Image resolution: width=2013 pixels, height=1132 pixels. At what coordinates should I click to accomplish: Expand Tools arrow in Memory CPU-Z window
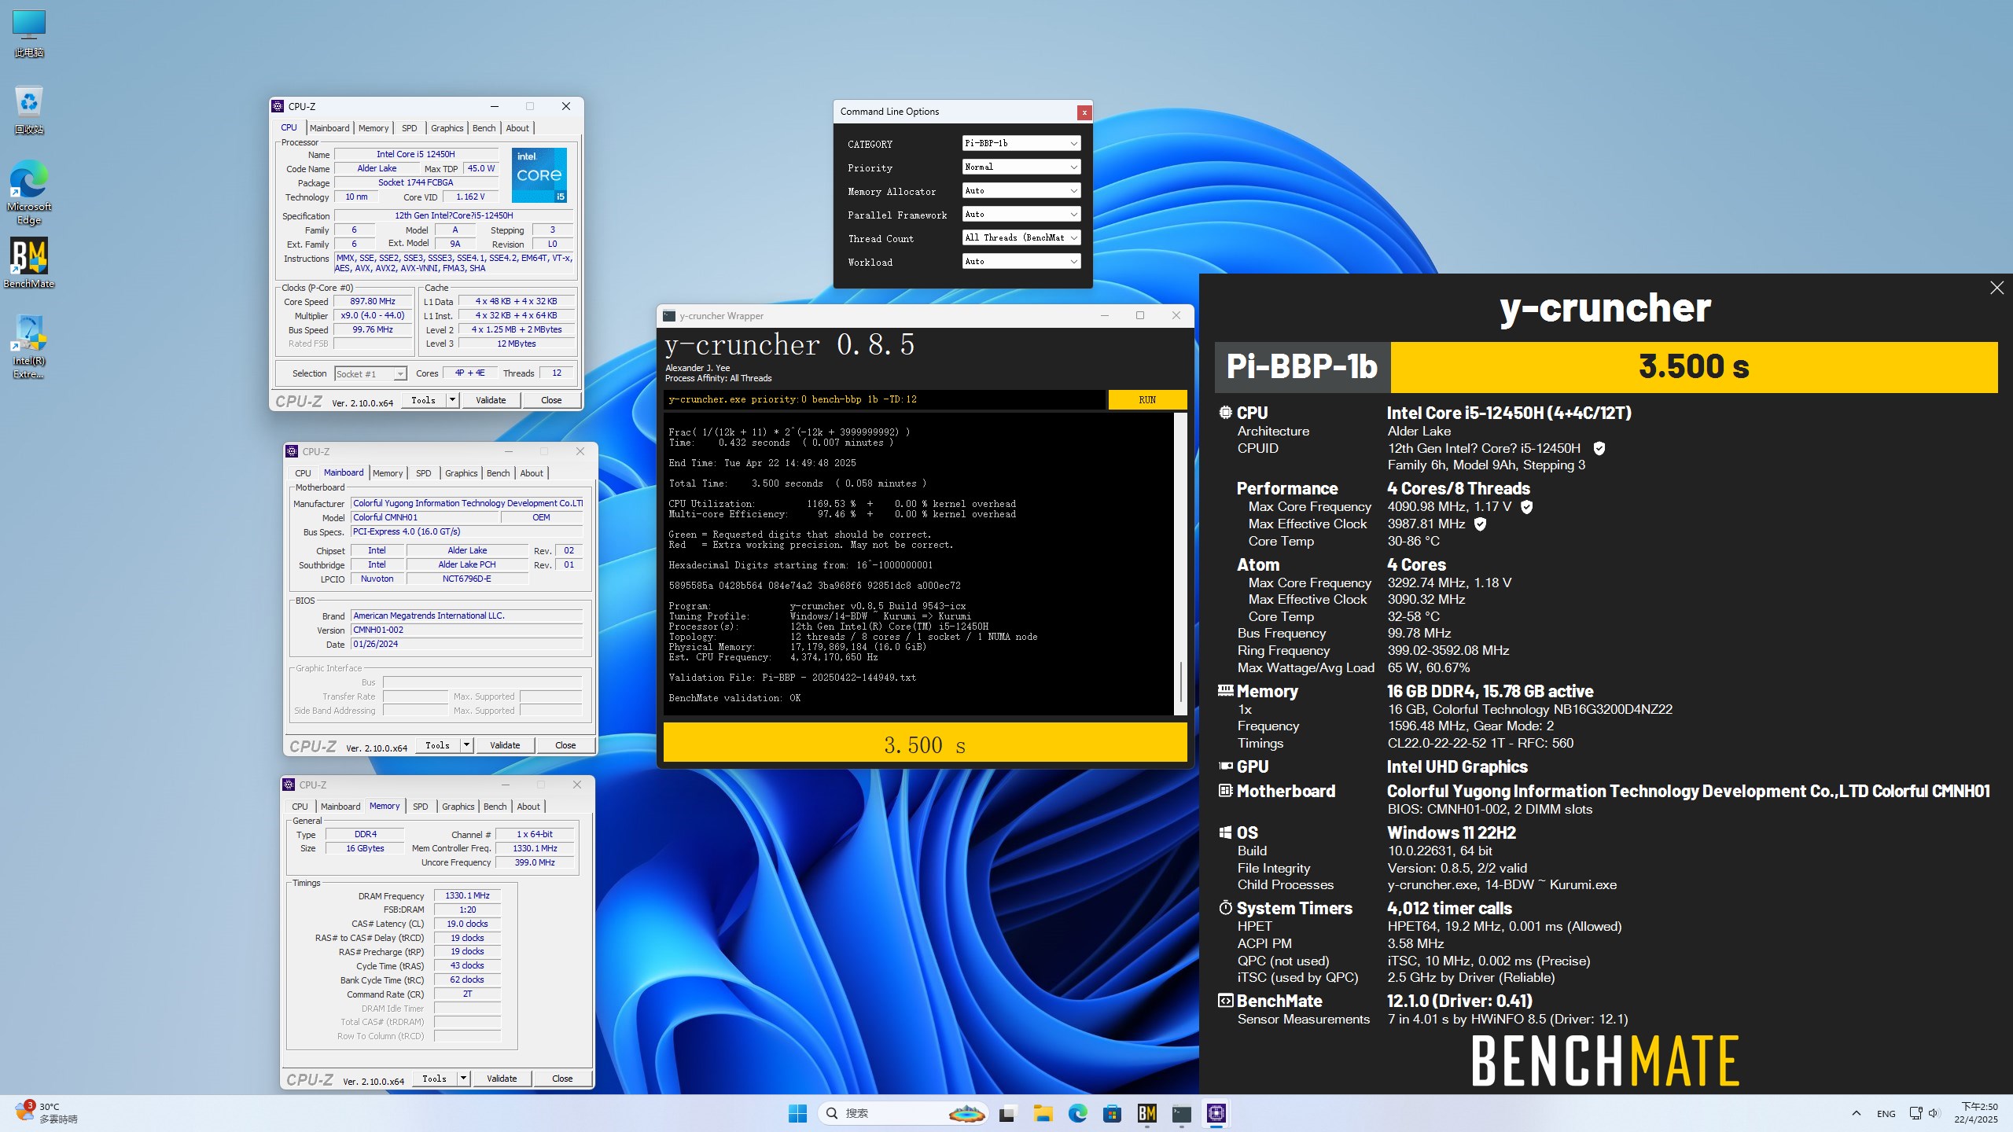point(463,1079)
